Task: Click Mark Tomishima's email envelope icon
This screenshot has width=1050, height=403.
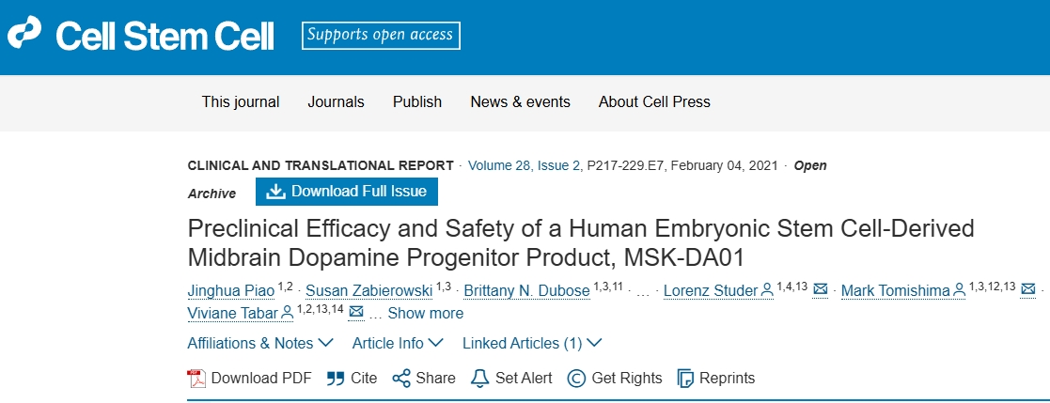Action: pyautogui.click(x=1027, y=289)
